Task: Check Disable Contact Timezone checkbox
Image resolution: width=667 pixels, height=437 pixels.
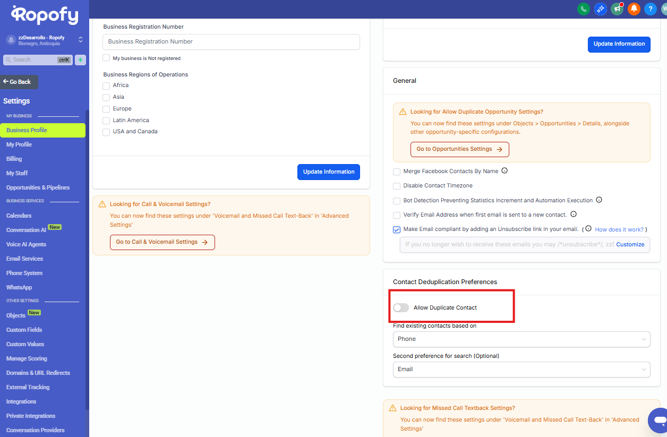Action: coord(397,186)
